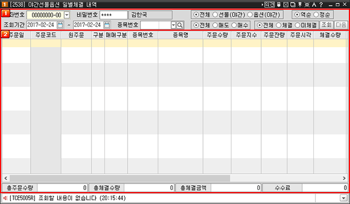Click the 조회 button
Image resolution: width=350 pixels, height=204 pixels.
click(326, 25)
